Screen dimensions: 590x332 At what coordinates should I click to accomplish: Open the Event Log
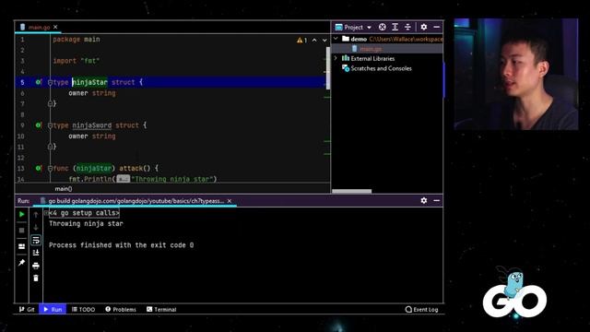click(x=422, y=310)
